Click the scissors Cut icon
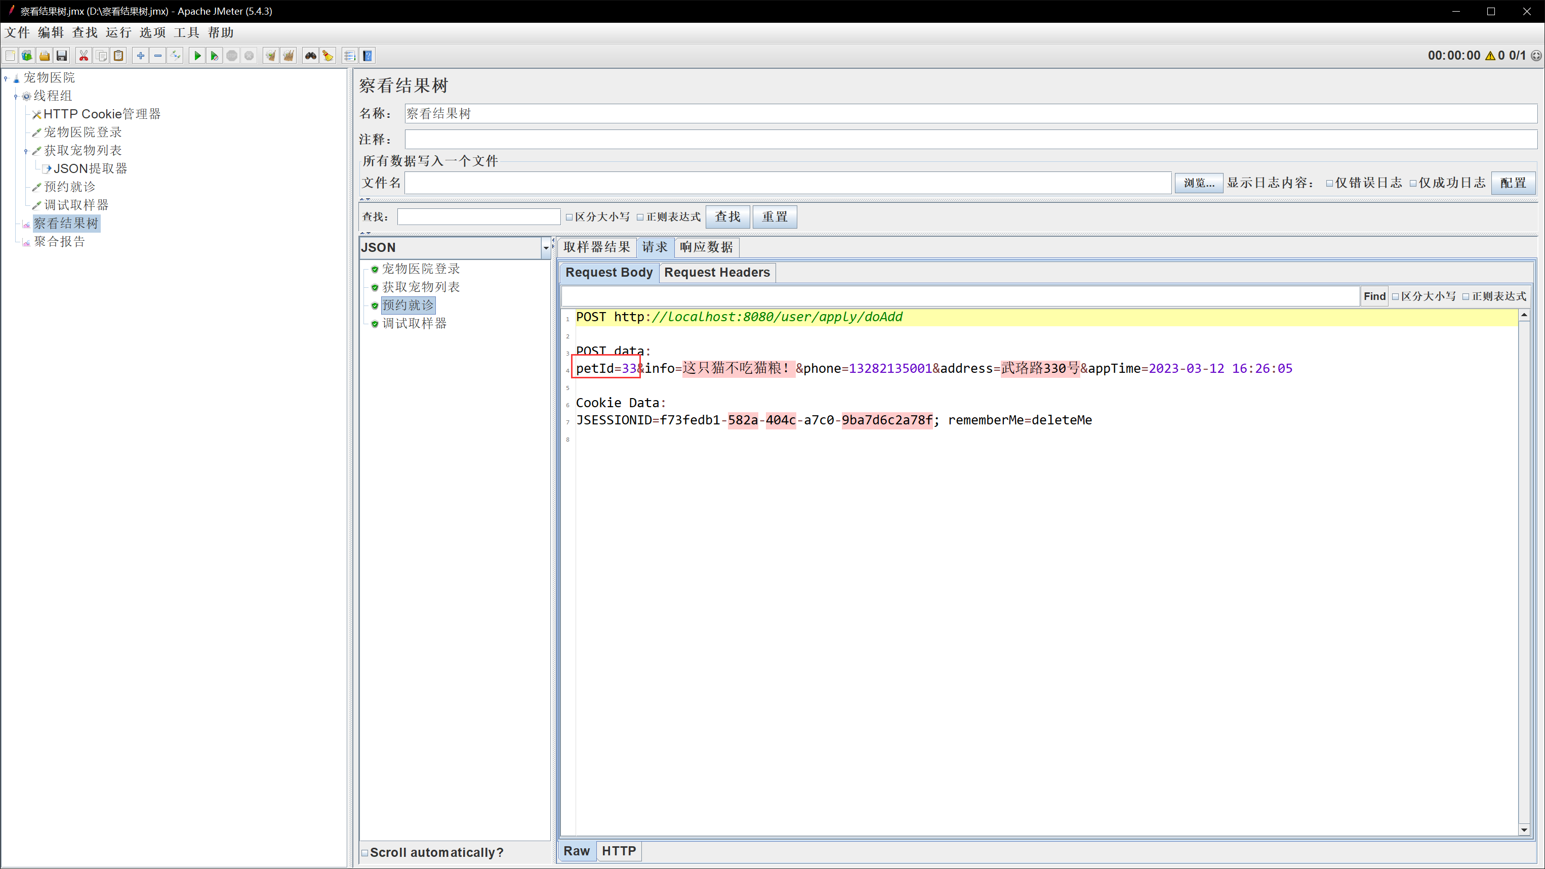The image size is (1545, 869). [84, 56]
